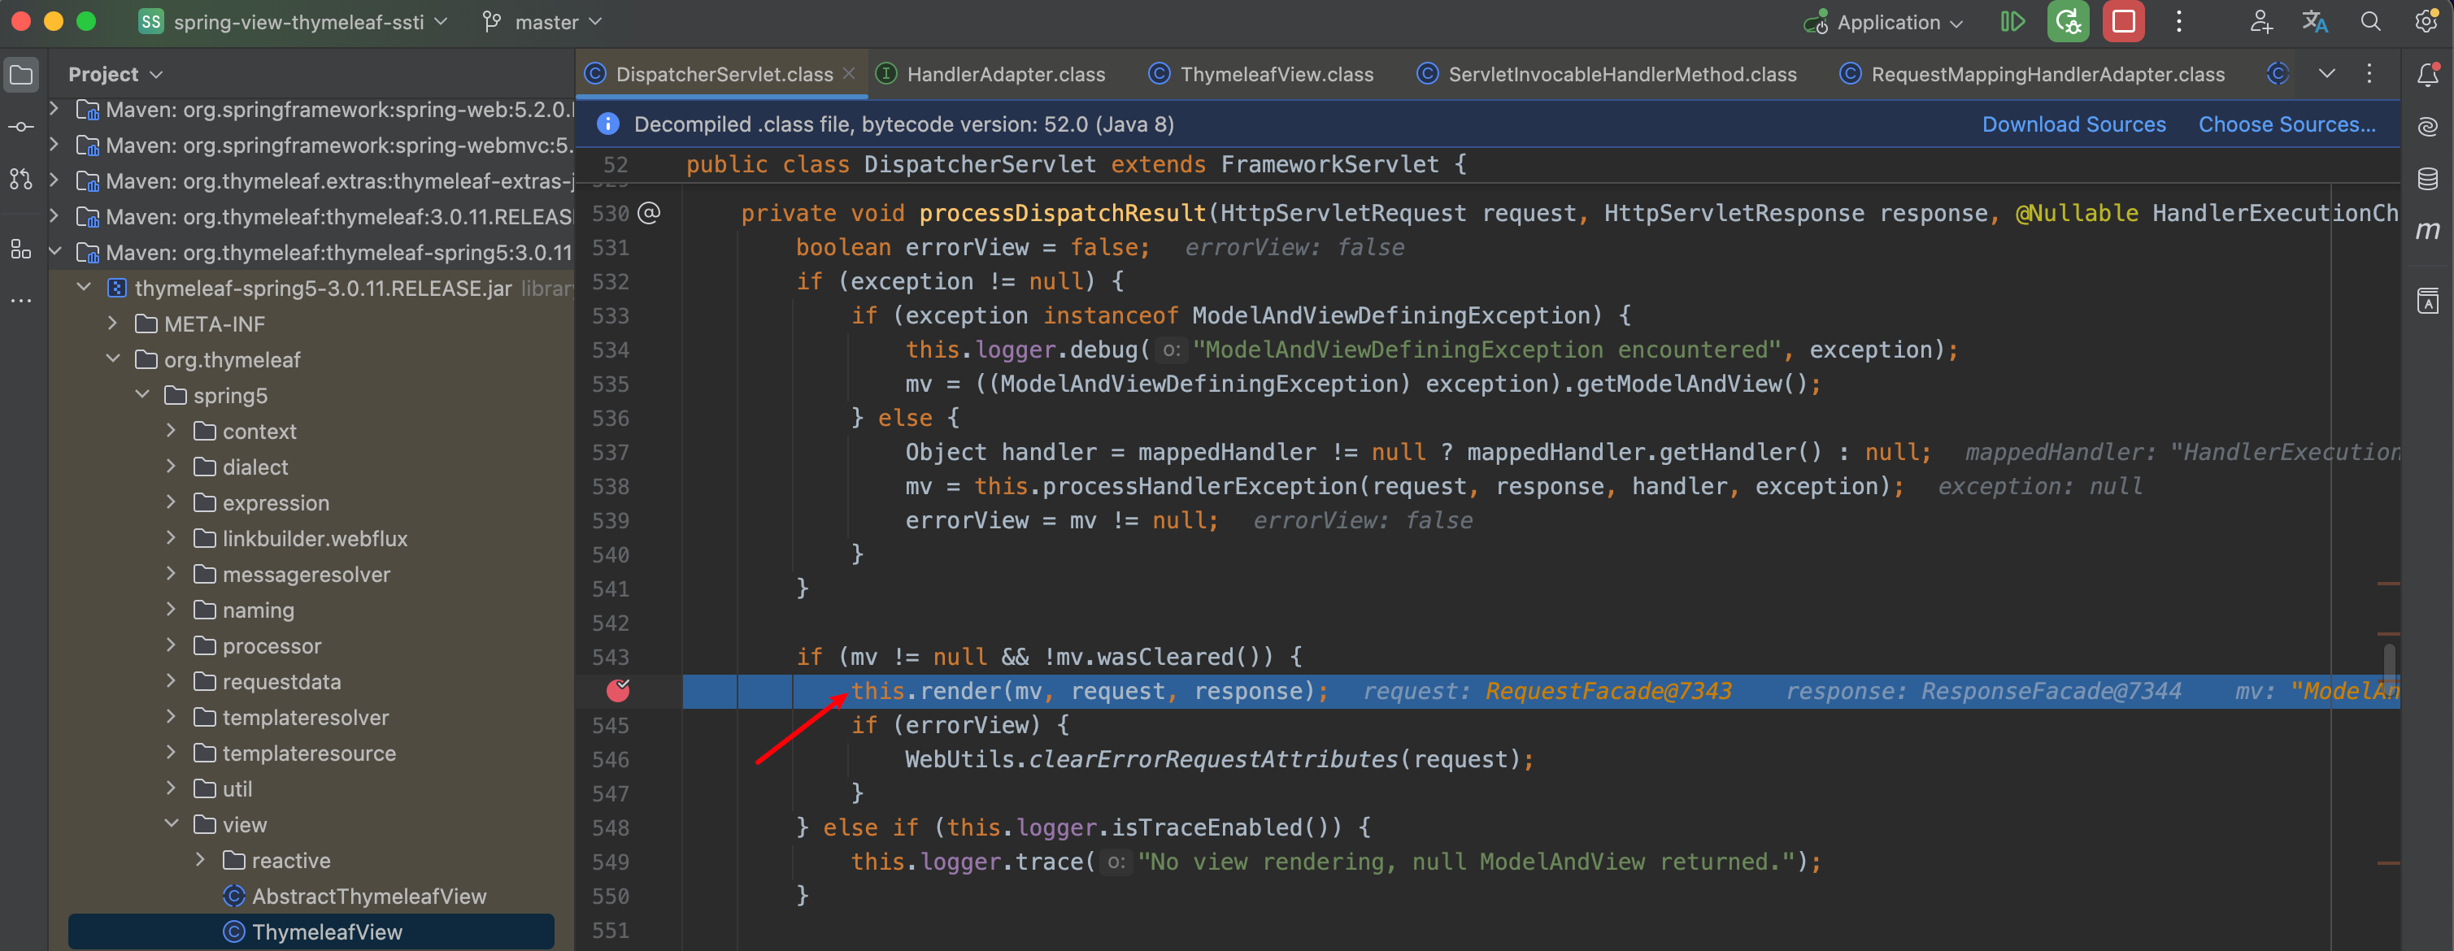Collapse the org.thymeleaf package
This screenshot has height=951, width=2454.
point(112,359)
